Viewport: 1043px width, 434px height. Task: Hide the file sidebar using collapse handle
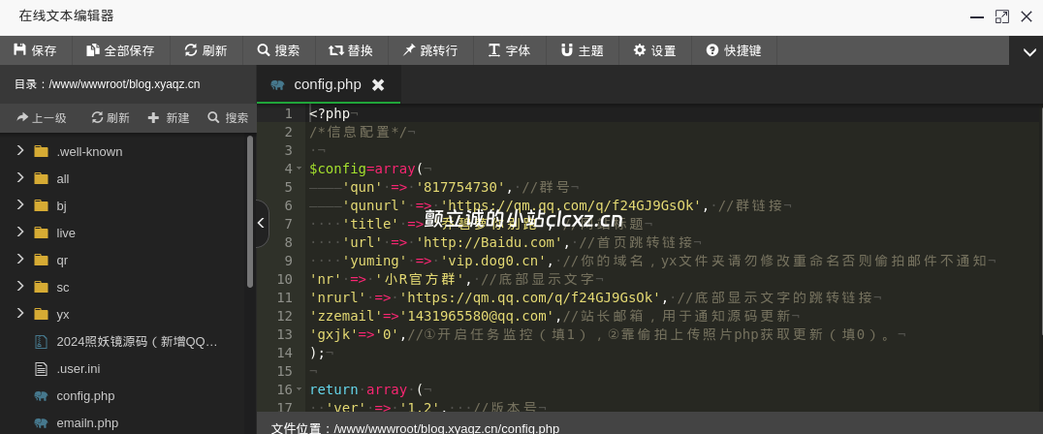262,224
